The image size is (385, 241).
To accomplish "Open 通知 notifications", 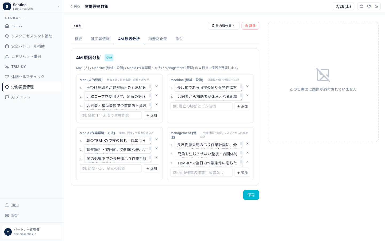I will pyautogui.click(x=32, y=205).
